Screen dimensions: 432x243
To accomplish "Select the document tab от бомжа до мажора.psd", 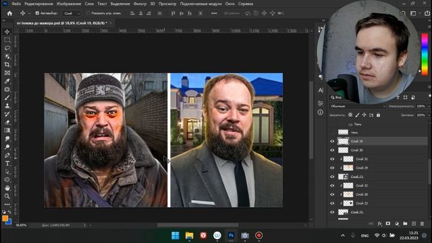I will [x=61, y=23].
